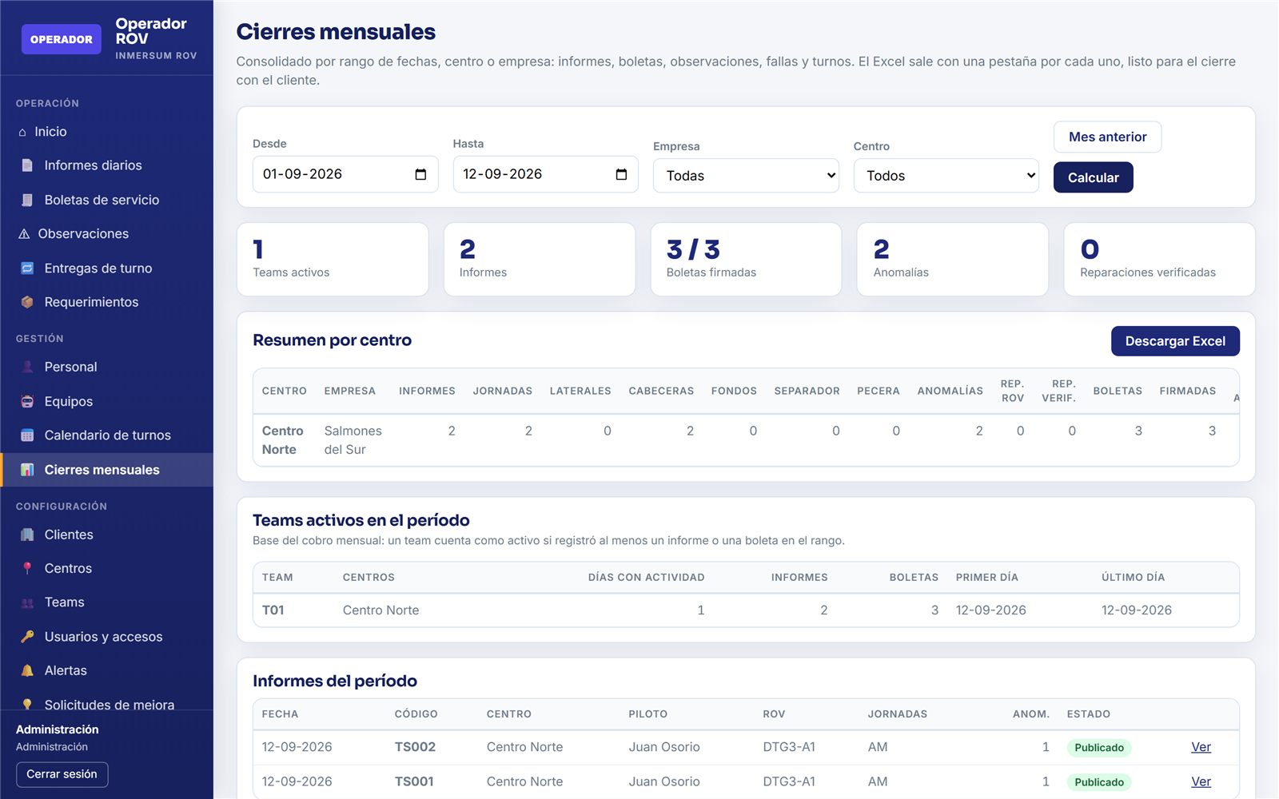Click the Inicio home icon

coord(22,132)
